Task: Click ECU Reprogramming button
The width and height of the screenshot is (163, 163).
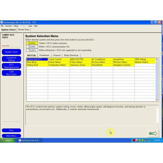Action: pos(11,66)
